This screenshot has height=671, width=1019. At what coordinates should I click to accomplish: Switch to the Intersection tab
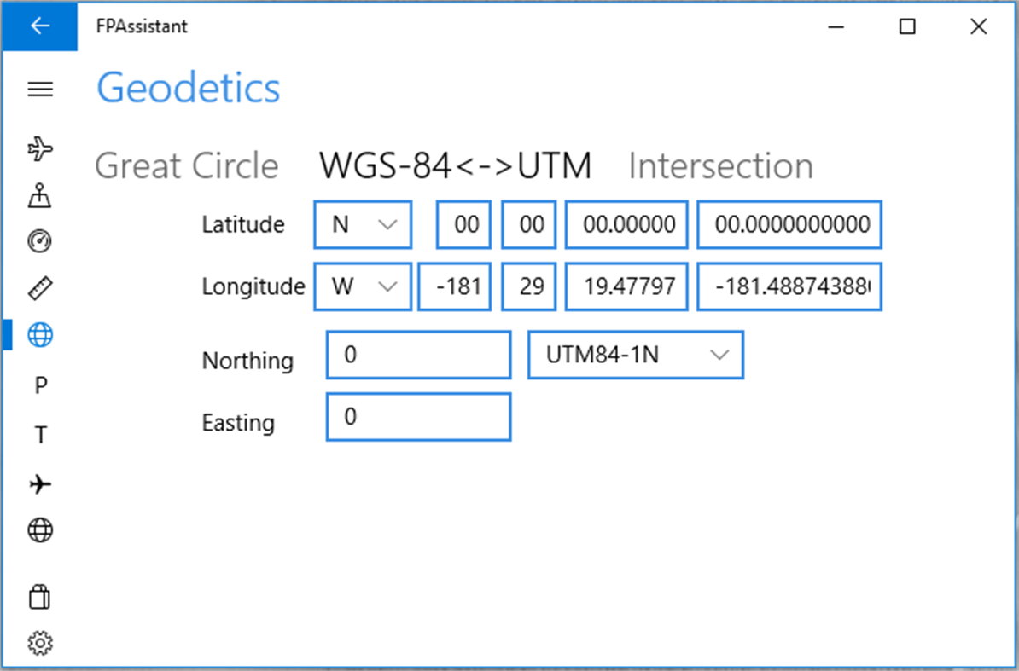coord(720,165)
